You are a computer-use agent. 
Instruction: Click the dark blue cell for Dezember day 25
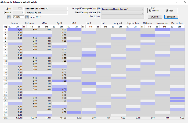point(177,98)
